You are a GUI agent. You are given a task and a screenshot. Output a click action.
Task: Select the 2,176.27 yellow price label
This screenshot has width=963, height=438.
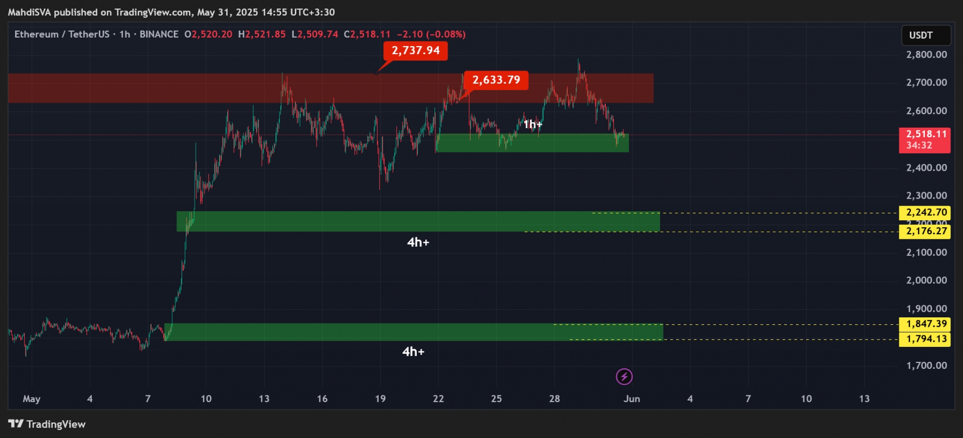(924, 231)
